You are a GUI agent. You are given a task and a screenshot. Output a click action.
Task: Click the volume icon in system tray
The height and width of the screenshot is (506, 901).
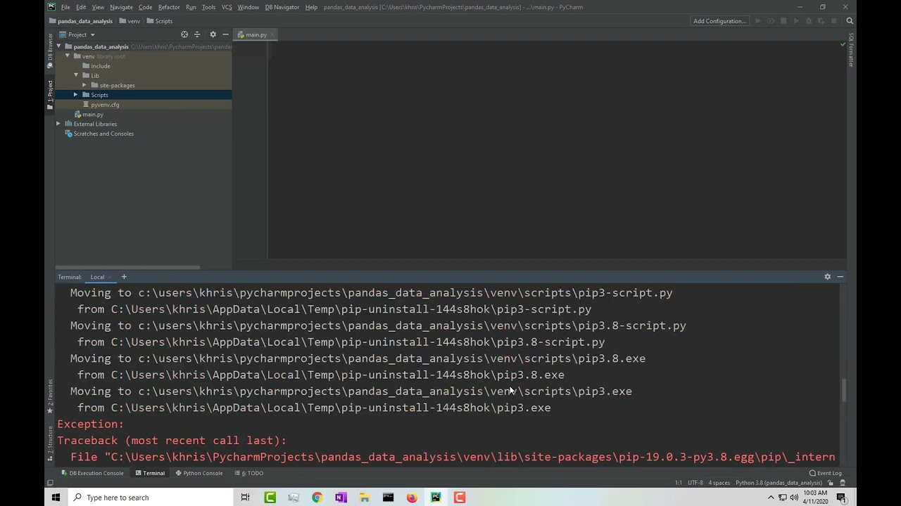pos(794,498)
